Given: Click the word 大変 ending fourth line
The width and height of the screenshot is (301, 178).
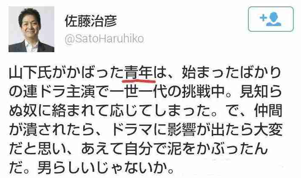Looking at the screenshot, I should [x=268, y=130].
